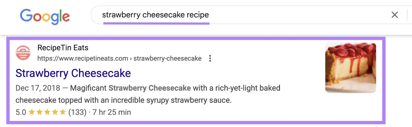Click the RecipeTin Eats site name
Image resolution: width=412 pixels, height=127 pixels.
point(63,48)
